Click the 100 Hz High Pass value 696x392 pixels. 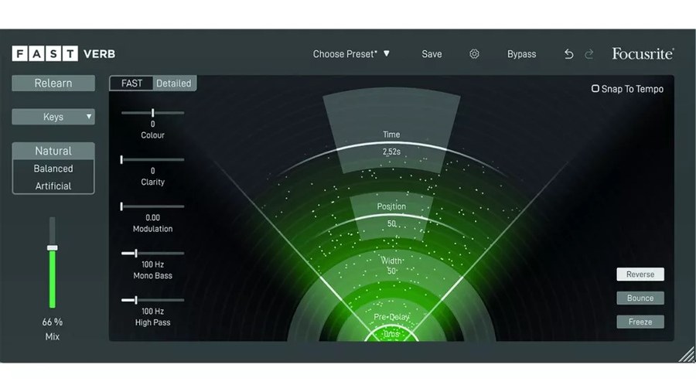tap(152, 312)
